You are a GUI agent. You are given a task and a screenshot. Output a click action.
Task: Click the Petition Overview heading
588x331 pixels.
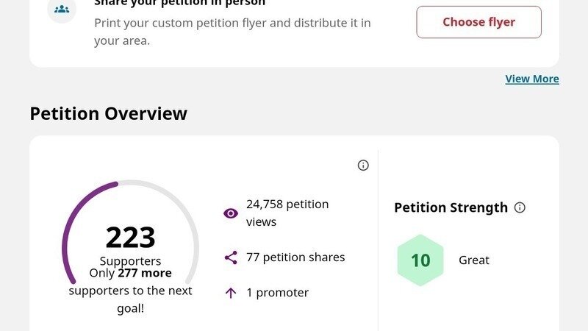pos(108,114)
